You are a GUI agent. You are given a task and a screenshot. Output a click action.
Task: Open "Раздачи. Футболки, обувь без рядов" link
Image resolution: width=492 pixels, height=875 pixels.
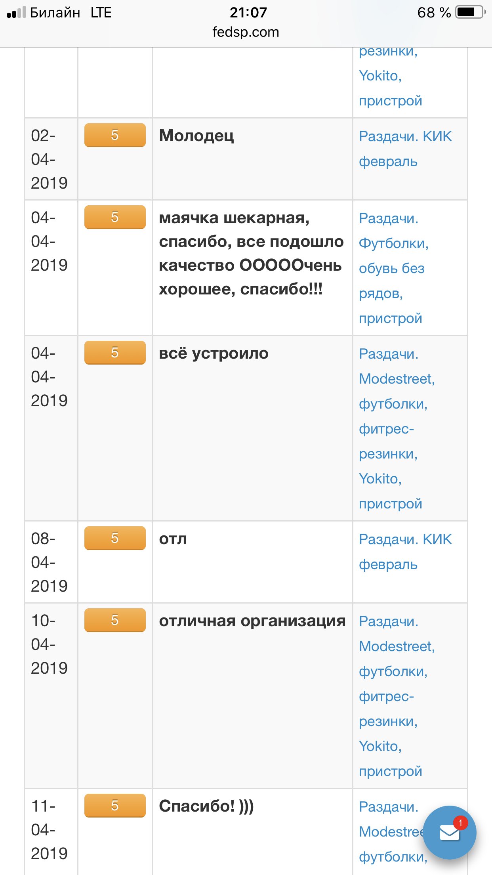pos(393,268)
